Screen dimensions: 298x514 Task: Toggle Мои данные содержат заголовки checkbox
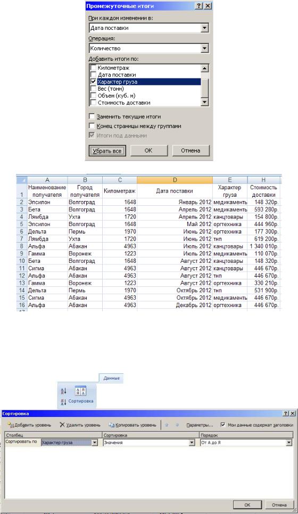[x=223, y=425]
